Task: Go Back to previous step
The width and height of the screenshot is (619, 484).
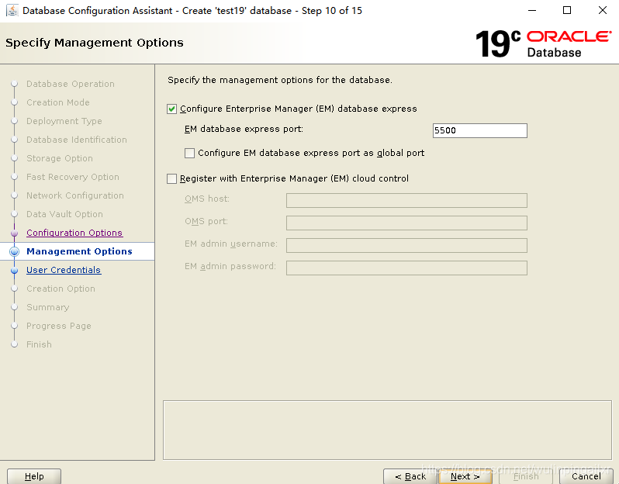Action: point(410,476)
